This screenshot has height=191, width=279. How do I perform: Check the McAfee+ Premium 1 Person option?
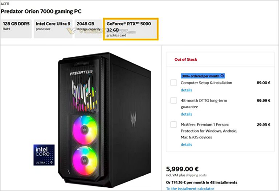pos(173,125)
